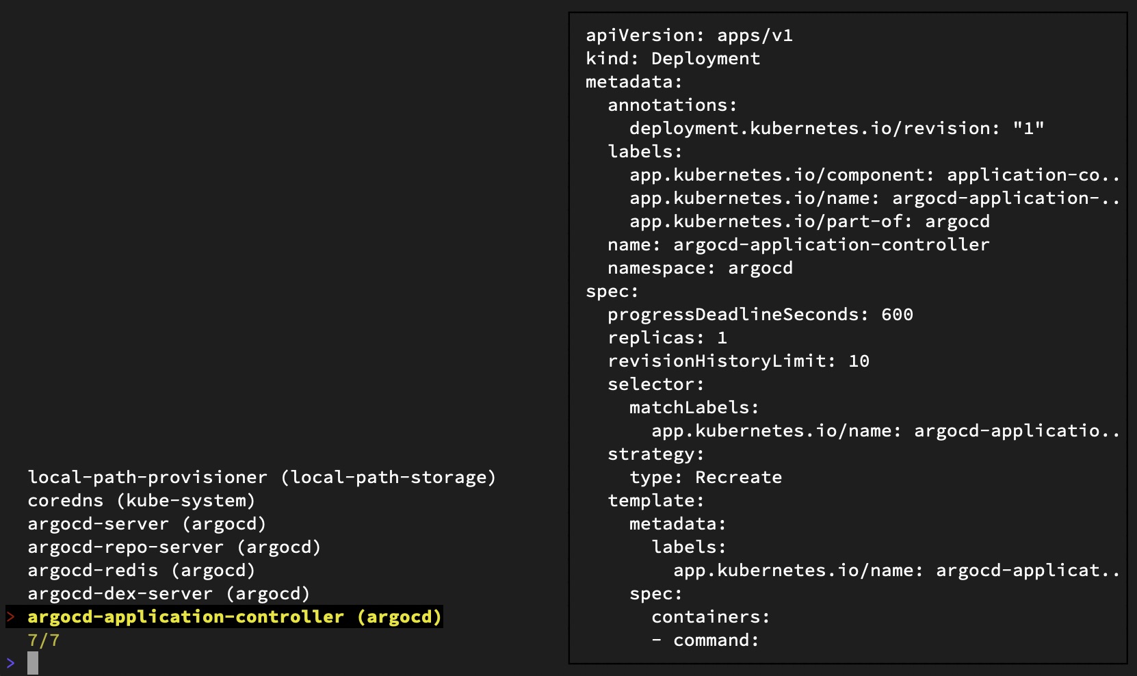Click template's nested metadata: line
The image size is (1137, 676).
click(678, 523)
